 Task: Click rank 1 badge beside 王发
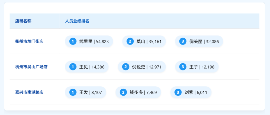tap(73, 92)
